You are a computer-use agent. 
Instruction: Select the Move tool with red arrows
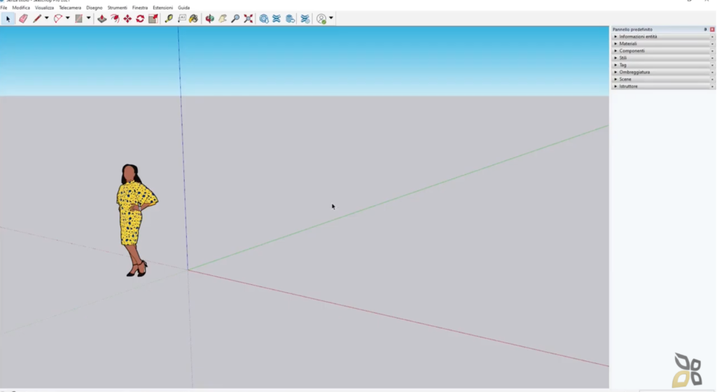pos(127,19)
